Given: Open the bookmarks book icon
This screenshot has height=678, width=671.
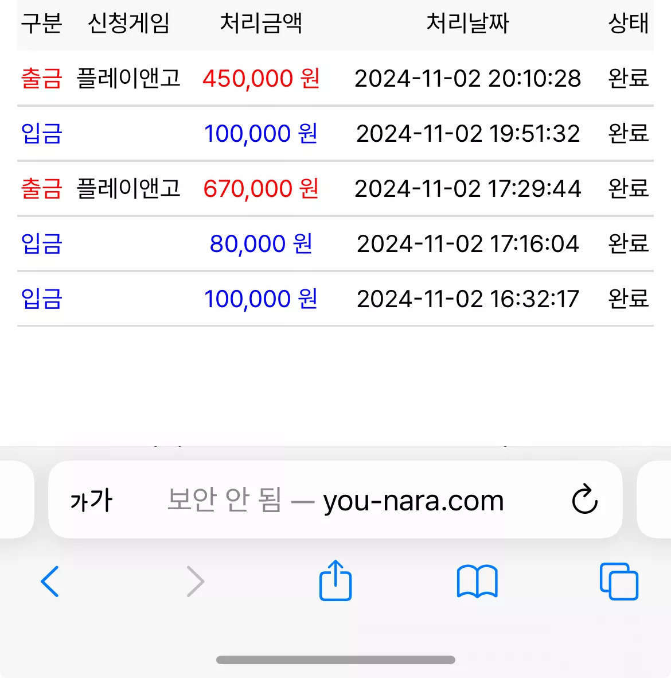Looking at the screenshot, I should [x=477, y=582].
